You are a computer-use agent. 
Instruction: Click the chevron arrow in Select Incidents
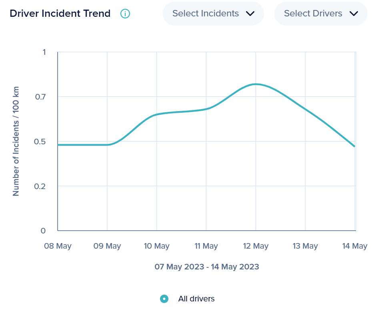[250, 14]
